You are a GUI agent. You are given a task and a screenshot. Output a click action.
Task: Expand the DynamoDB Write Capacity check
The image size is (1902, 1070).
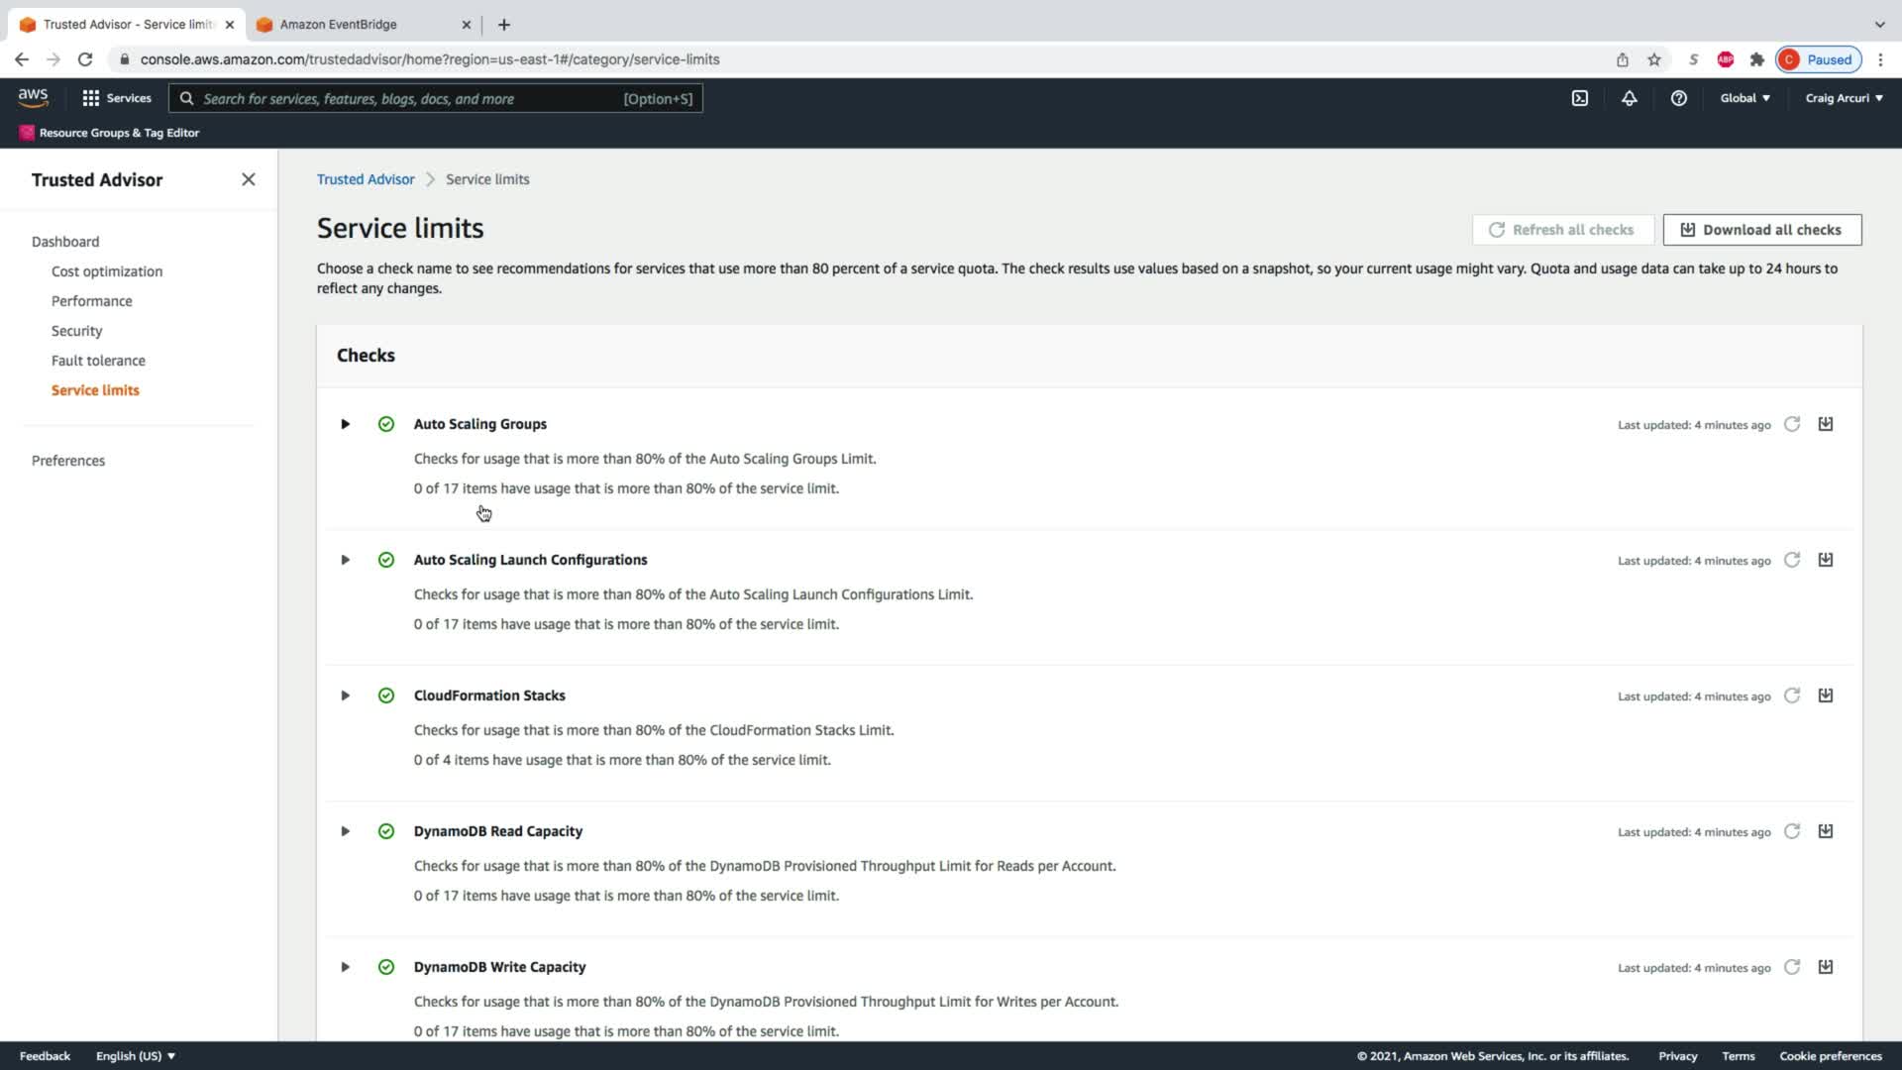(345, 967)
